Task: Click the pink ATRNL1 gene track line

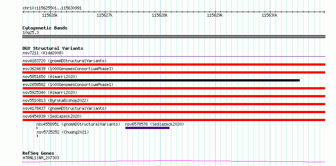Action: click(x=174, y=161)
